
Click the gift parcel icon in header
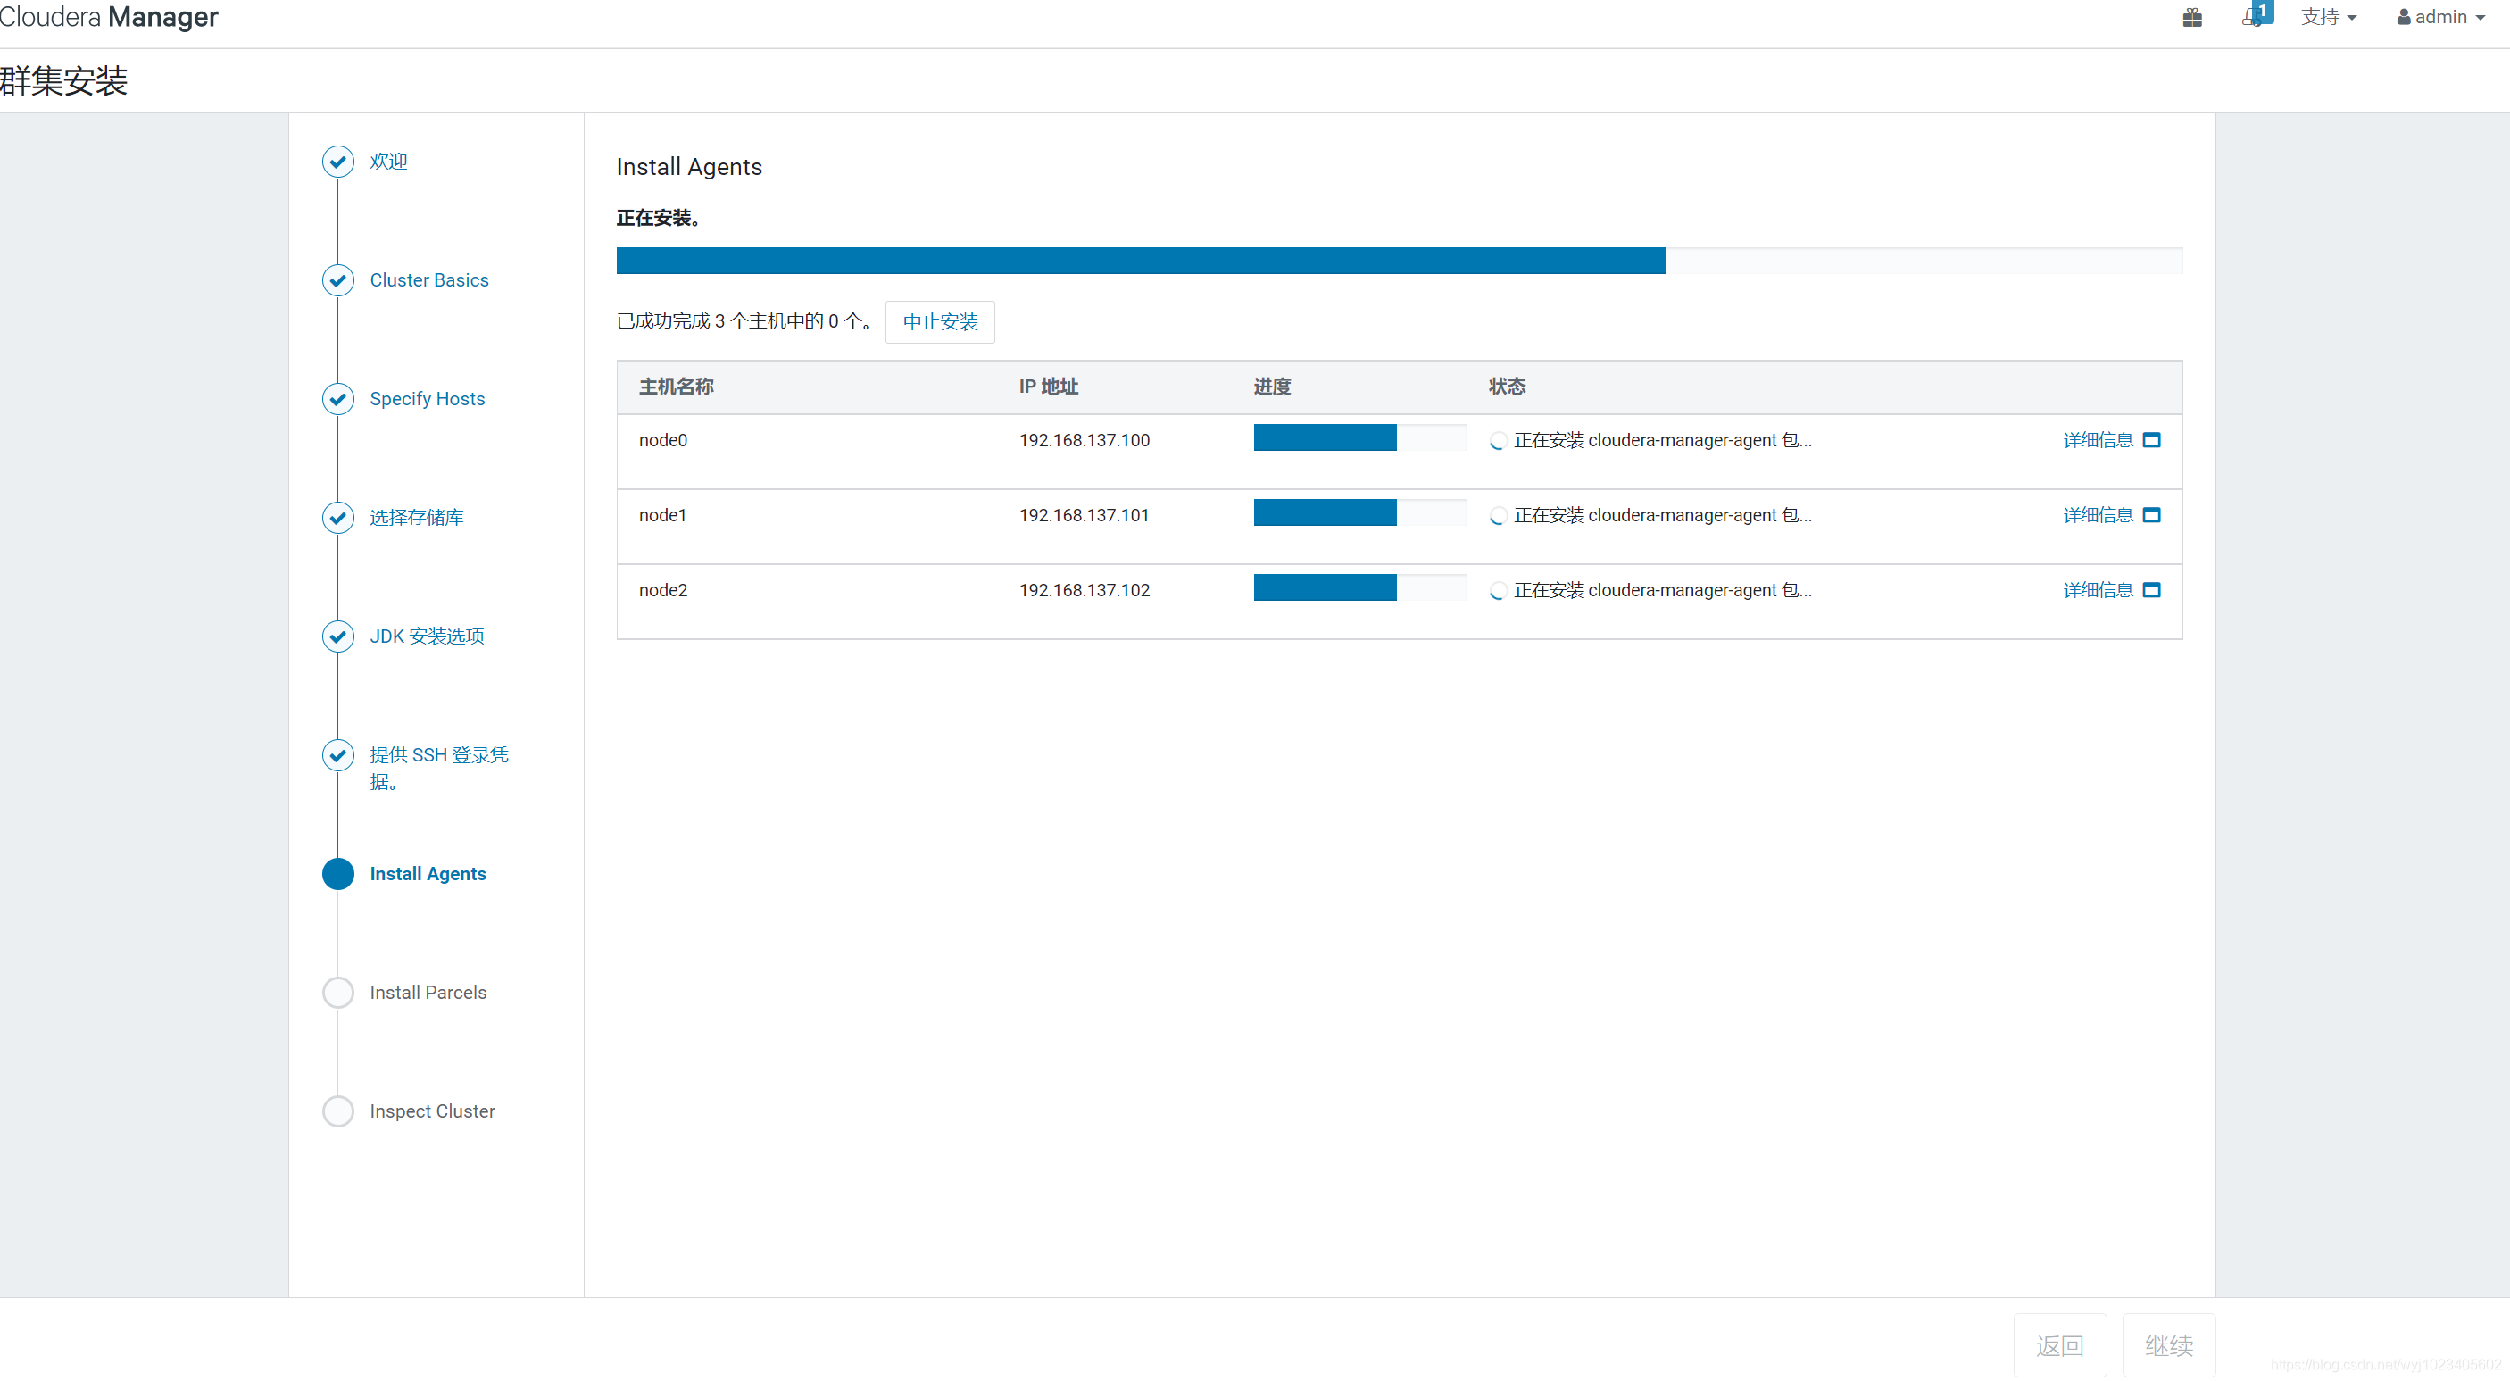tap(2191, 18)
